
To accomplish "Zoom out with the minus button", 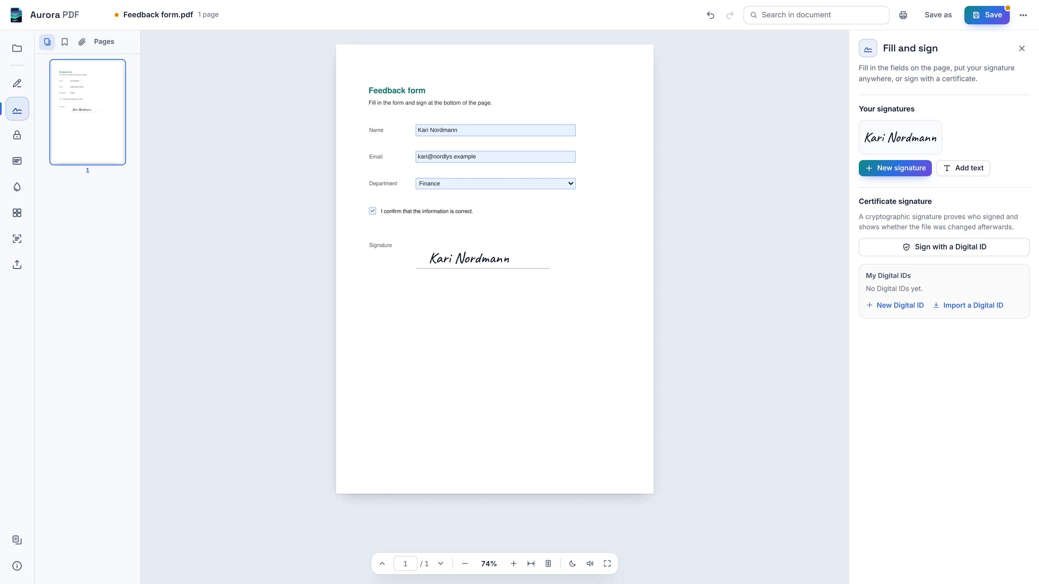I will coord(465,563).
